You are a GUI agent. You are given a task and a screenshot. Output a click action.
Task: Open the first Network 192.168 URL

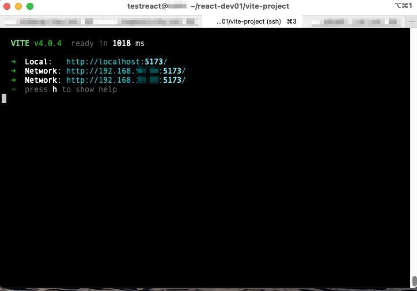pos(126,71)
